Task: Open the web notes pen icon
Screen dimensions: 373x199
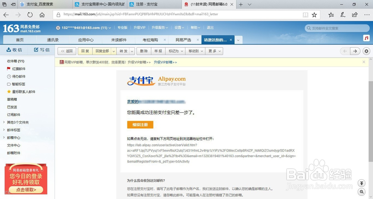Action: point(342,15)
